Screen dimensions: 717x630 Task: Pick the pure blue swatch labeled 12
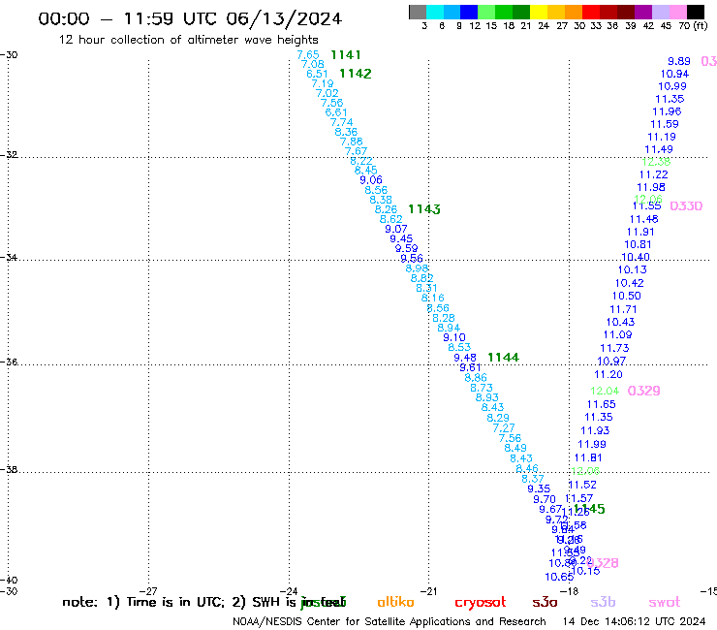click(470, 12)
